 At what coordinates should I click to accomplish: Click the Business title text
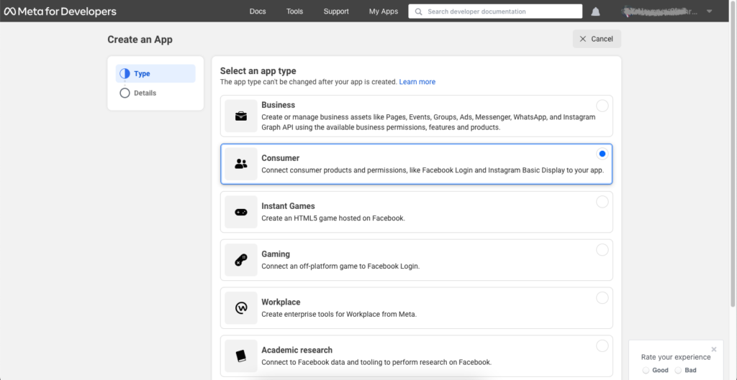pos(279,105)
